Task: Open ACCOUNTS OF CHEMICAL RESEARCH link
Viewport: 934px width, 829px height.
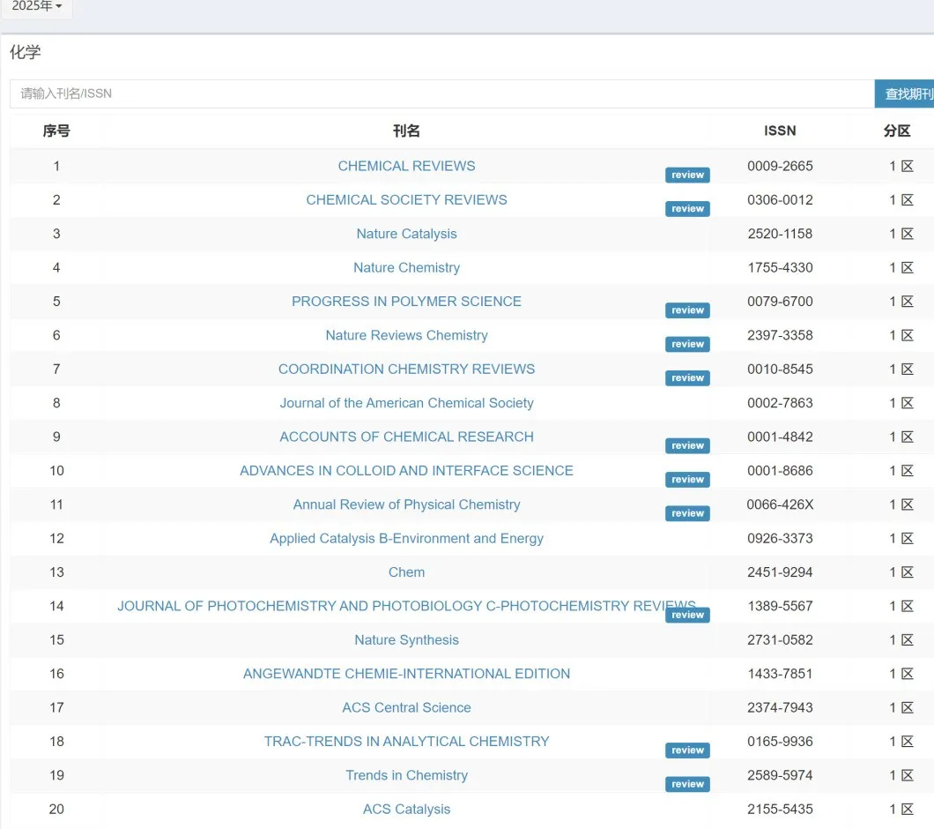Action: point(406,437)
